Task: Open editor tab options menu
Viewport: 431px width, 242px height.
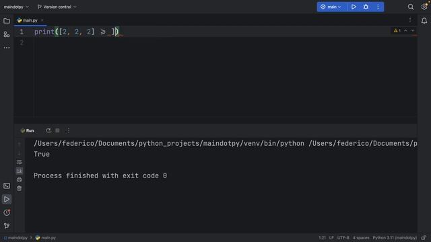Action: click(x=410, y=20)
